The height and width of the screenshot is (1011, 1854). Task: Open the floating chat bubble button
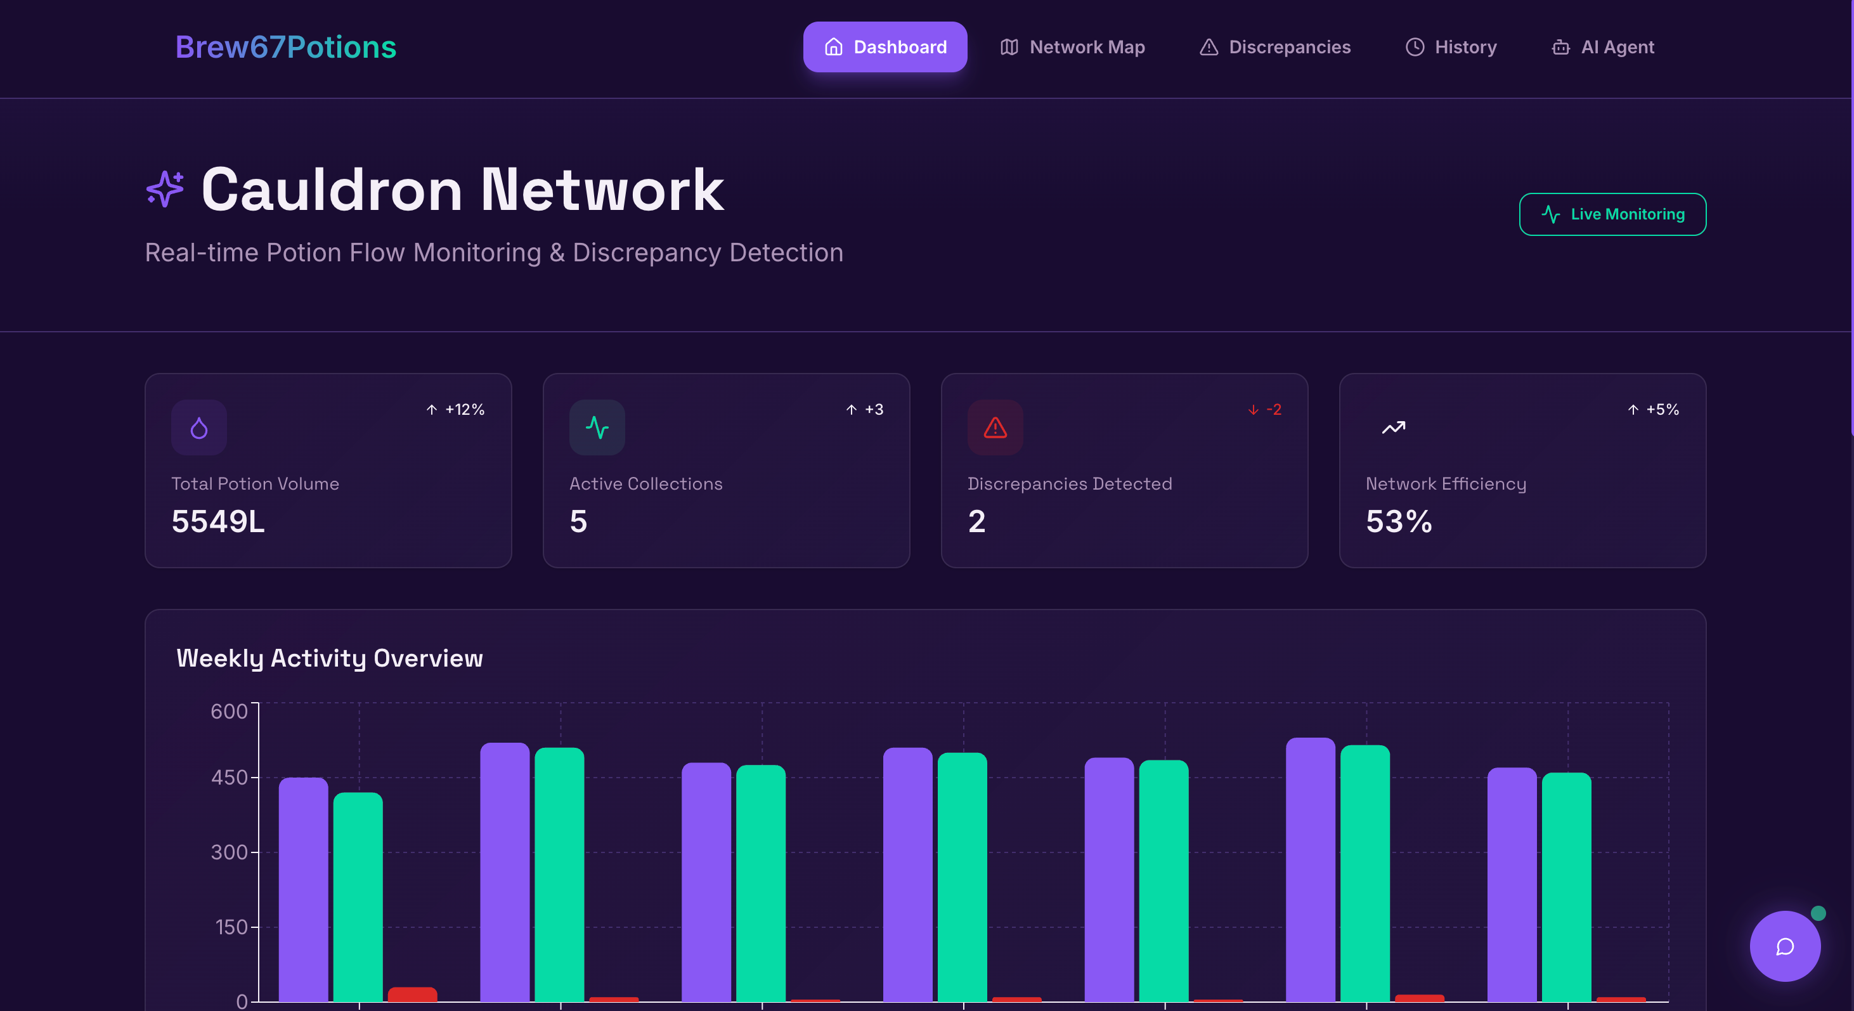[x=1784, y=946]
